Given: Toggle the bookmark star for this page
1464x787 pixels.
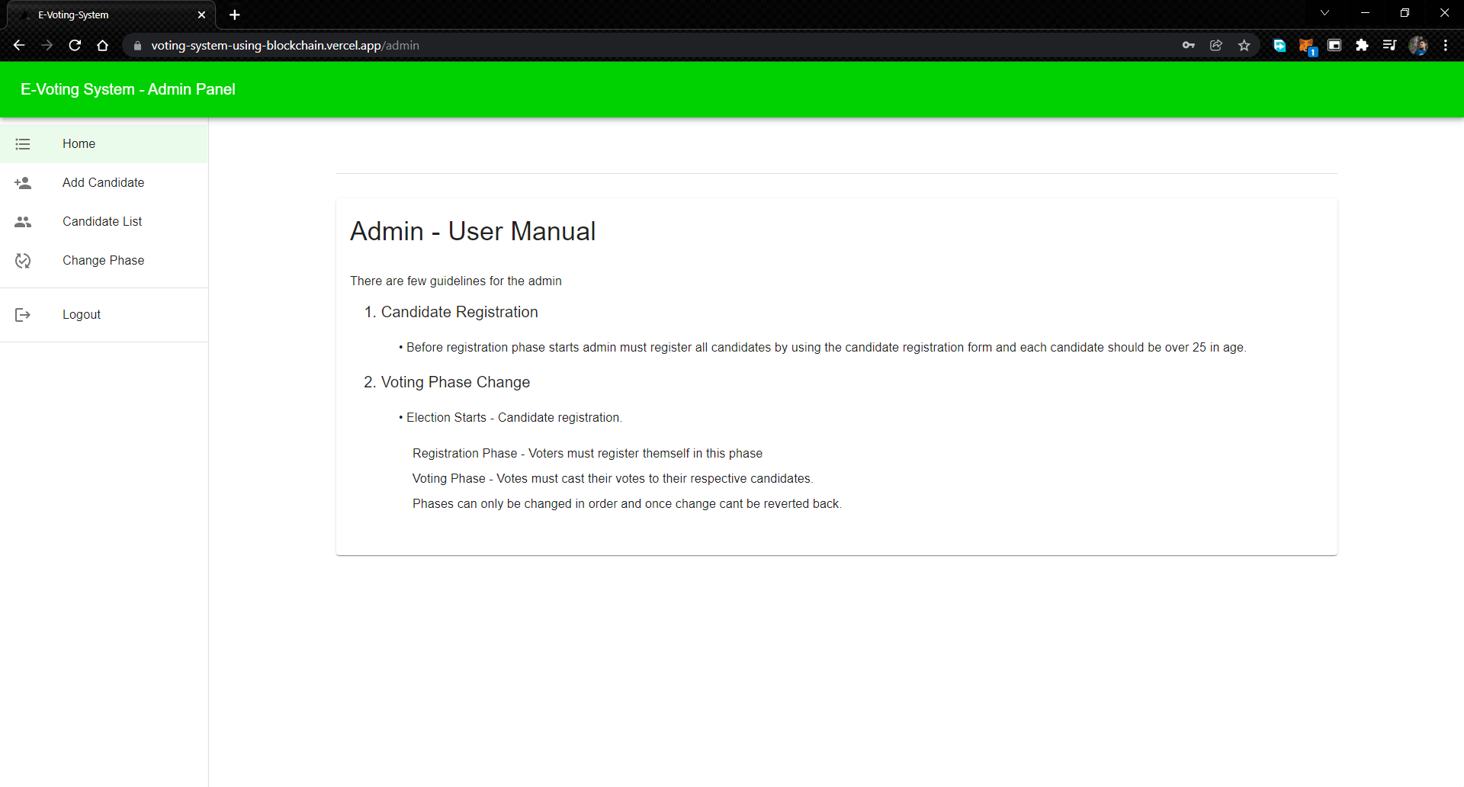Looking at the screenshot, I should (x=1245, y=46).
